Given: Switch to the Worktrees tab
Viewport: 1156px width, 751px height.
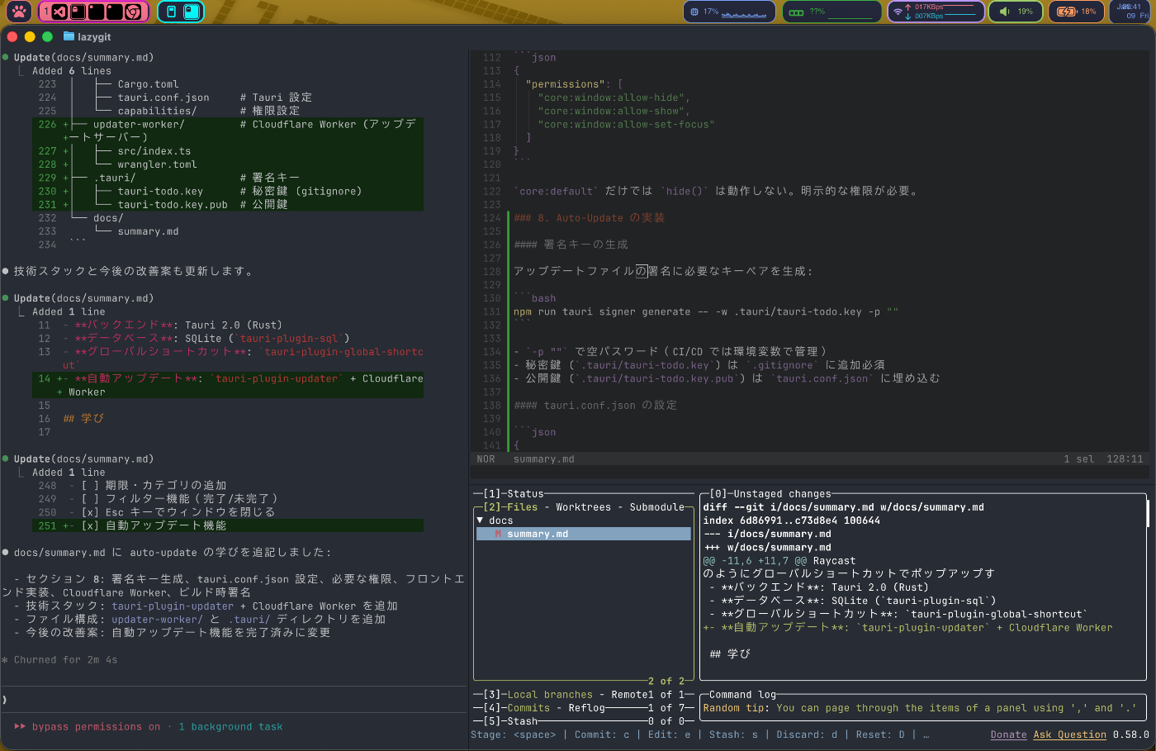Looking at the screenshot, I should (583, 507).
